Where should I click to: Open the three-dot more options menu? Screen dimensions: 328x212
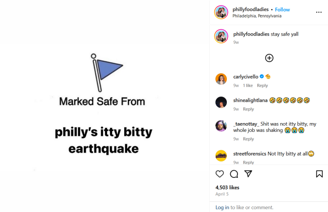319,12
